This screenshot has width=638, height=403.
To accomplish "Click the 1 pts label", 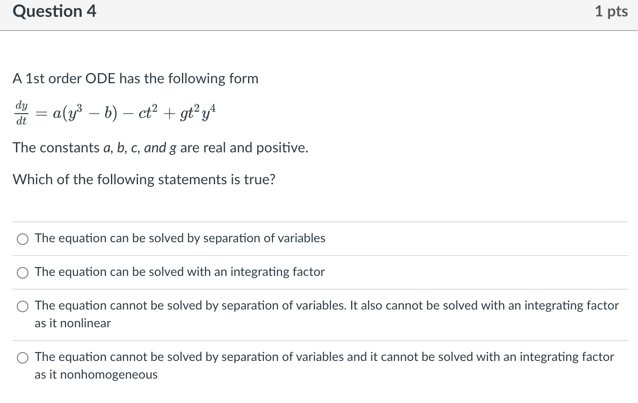I will (611, 12).
